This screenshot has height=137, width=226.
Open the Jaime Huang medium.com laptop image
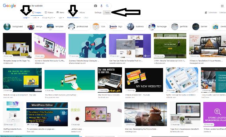tap(96, 114)
